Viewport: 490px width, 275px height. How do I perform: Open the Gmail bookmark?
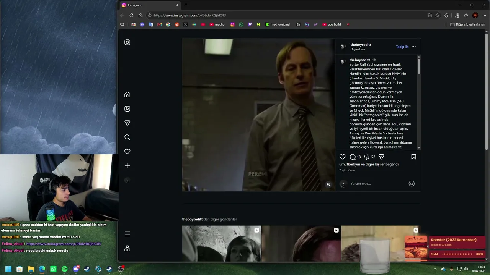pyautogui.click(x=160, y=24)
